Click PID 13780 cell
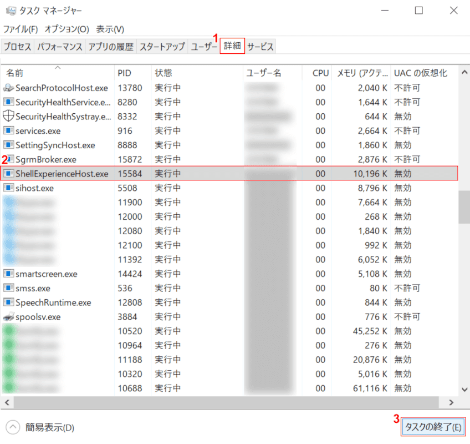The width and height of the screenshot is (470, 444). click(130, 88)
